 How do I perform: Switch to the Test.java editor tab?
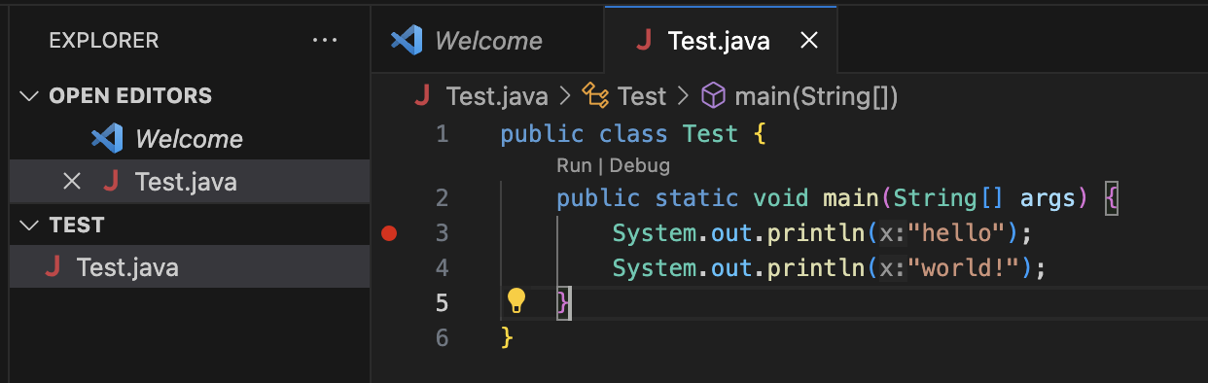[721, 40]
